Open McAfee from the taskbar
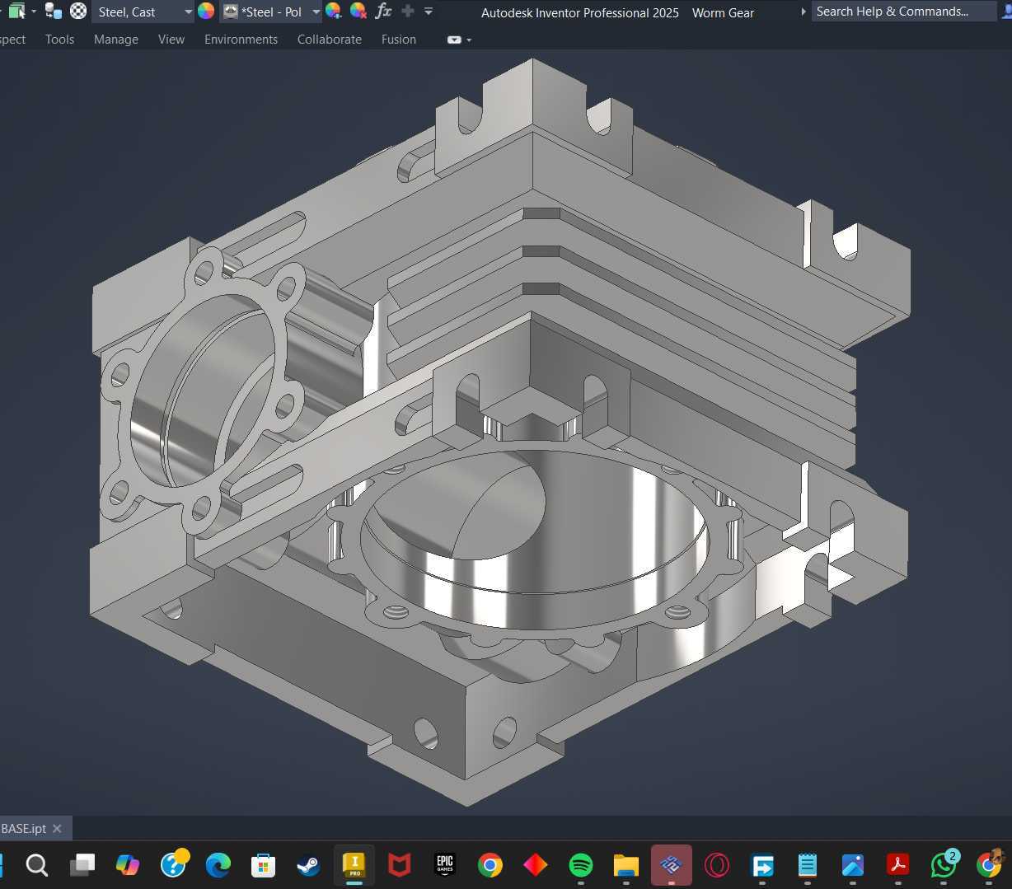 (x=400, y=865)
